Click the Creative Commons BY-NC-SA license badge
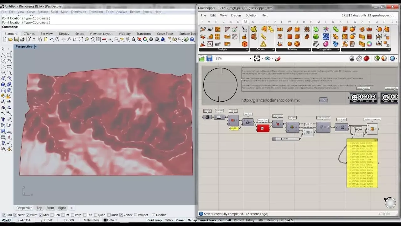401x226 pixels. (x=363, y=97)
